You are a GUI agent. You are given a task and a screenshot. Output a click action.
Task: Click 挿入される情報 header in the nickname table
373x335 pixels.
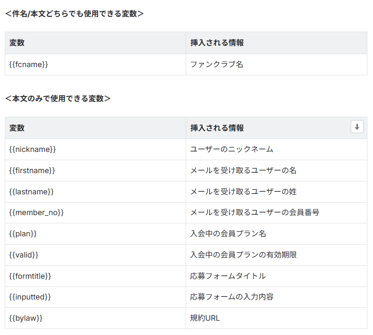coord(276,128)
